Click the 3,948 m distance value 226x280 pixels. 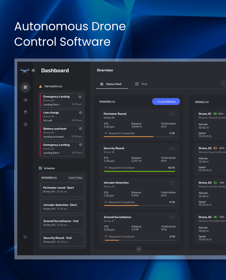137,126
